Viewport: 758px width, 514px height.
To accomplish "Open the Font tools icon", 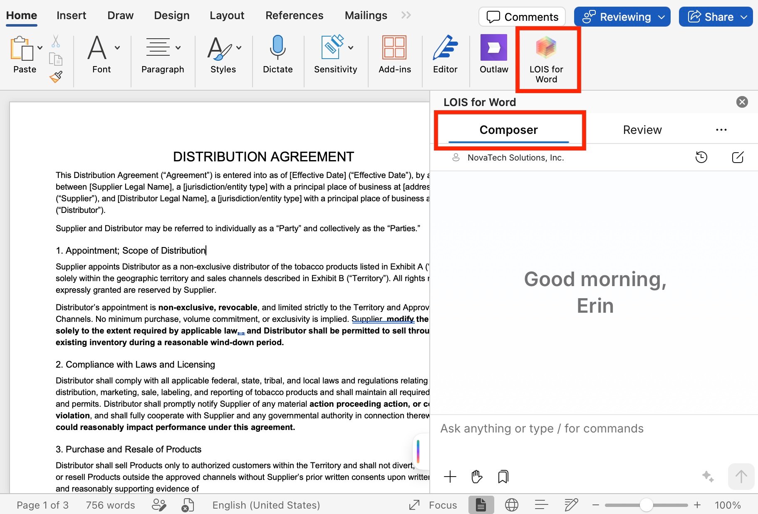I will [x=97, y=48].
